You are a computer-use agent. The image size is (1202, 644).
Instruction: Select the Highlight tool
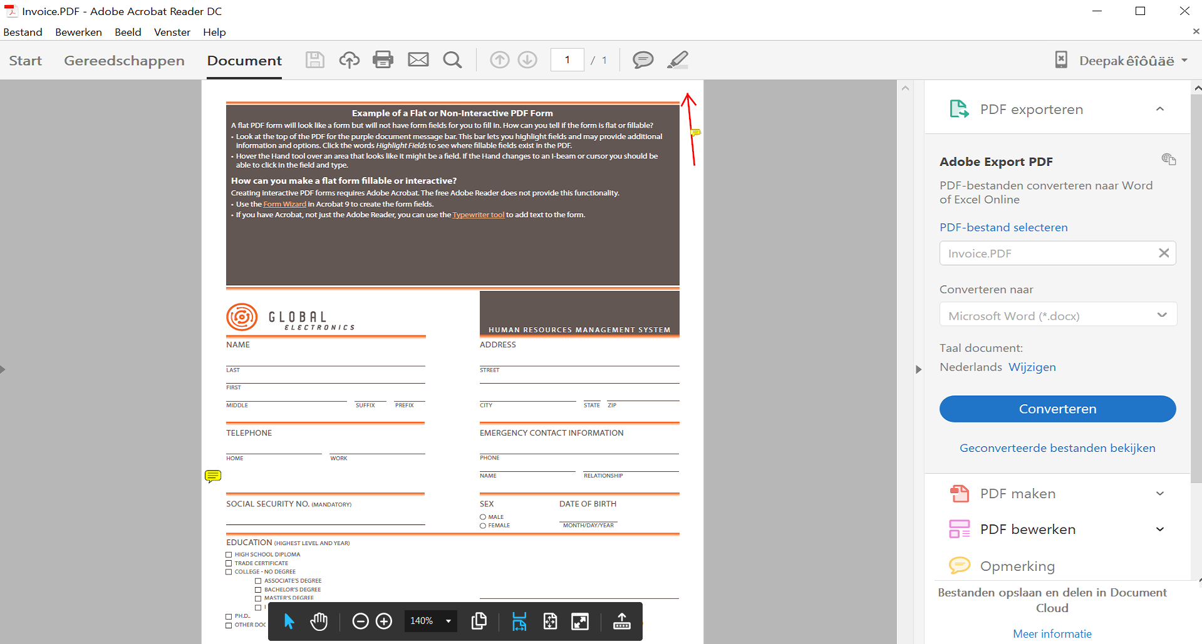677,59
